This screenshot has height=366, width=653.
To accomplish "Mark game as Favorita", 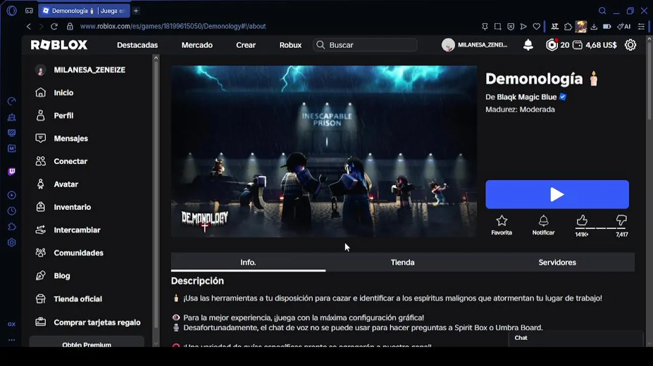I will click(x=501, y=225).
